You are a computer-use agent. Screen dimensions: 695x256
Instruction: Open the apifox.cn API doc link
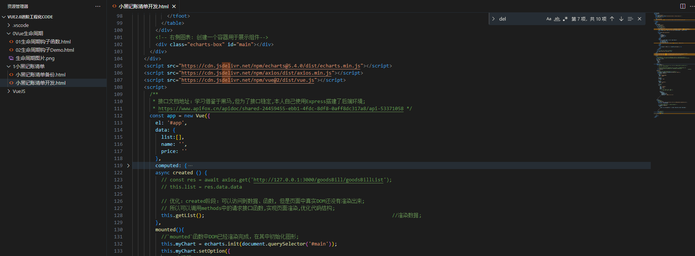(x=281, y=109)
